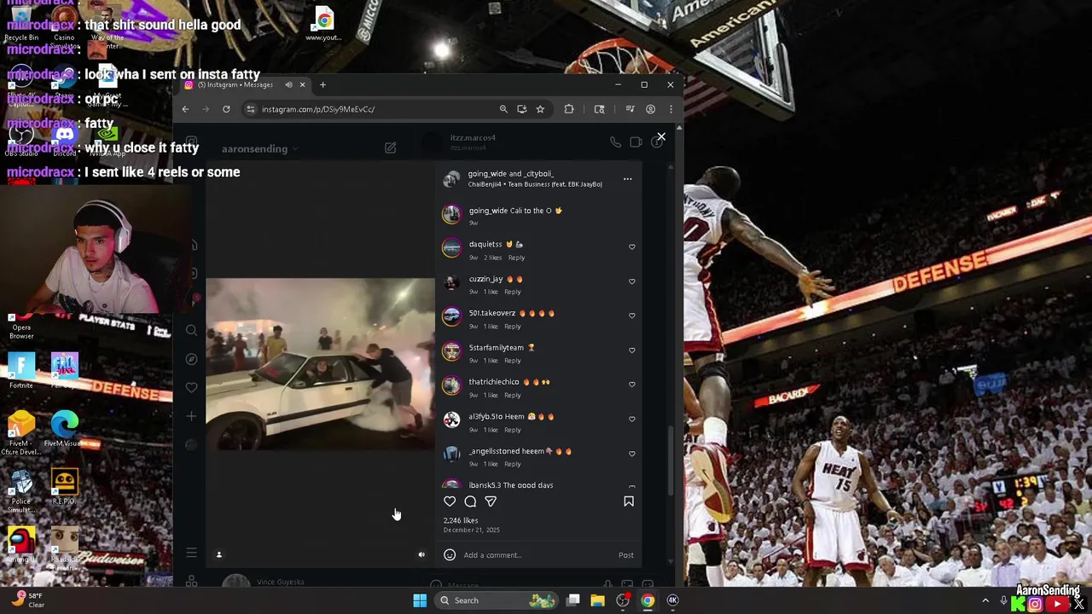Open Instagram sidebar hamburger menu
1092x614 pixels.
pos(191,553)
